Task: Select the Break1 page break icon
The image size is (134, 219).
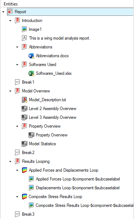Action: tap(18, 82)
